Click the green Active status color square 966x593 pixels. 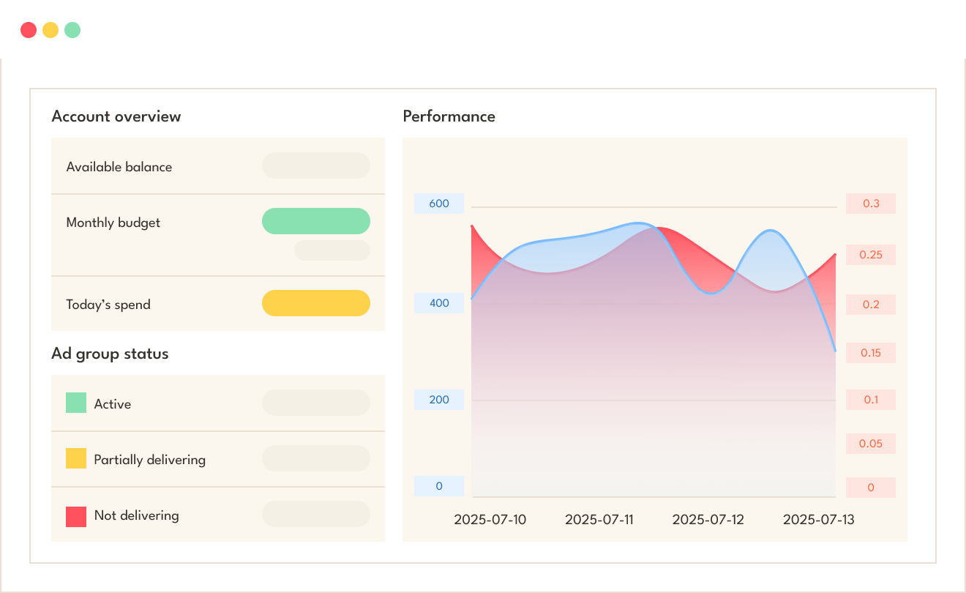tap(76, 403)
